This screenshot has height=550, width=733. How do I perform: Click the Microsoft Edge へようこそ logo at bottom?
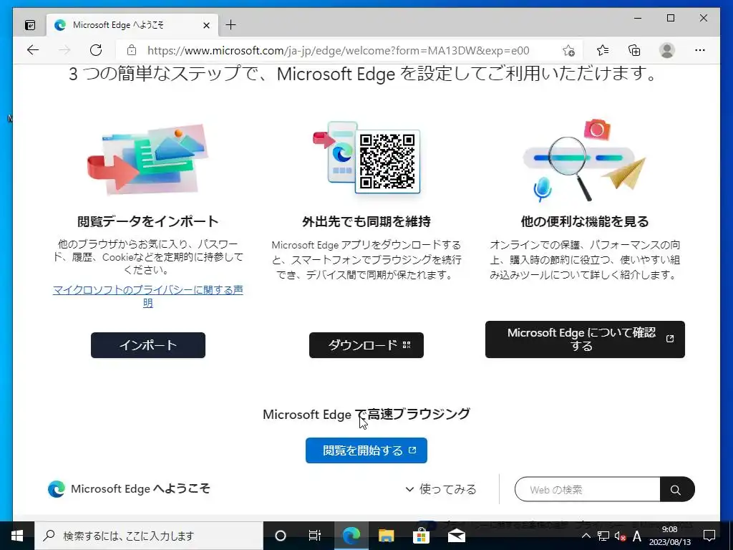[129, 488]
